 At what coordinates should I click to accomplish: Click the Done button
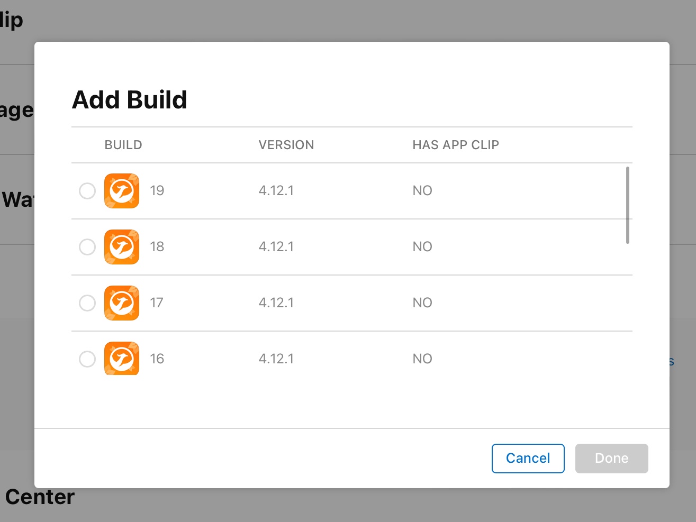coord(611,458)
